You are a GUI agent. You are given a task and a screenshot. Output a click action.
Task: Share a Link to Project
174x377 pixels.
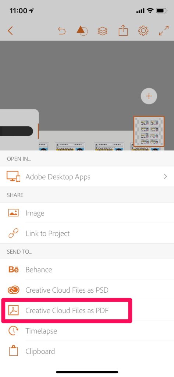click(x=87, y=233)
